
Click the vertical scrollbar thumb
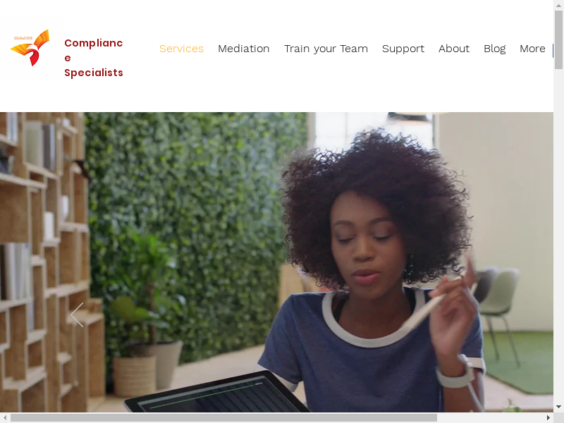point(558,39)
